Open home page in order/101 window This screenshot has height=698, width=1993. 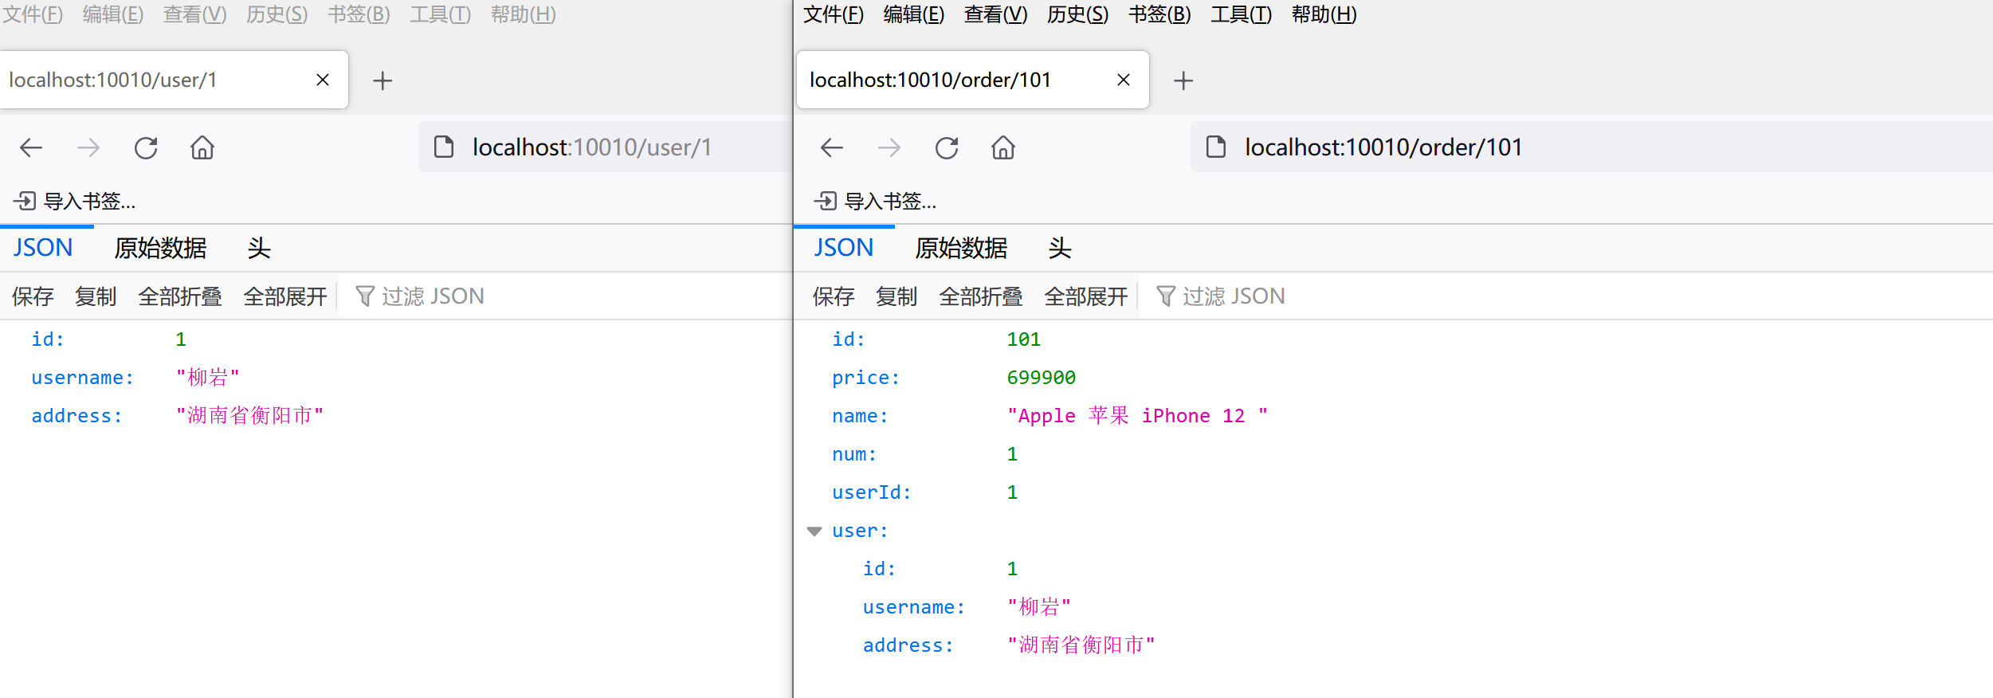point(1003,147)
